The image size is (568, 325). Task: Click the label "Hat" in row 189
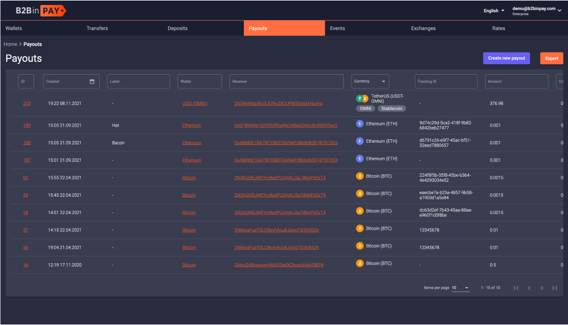(x=116, y=125)
